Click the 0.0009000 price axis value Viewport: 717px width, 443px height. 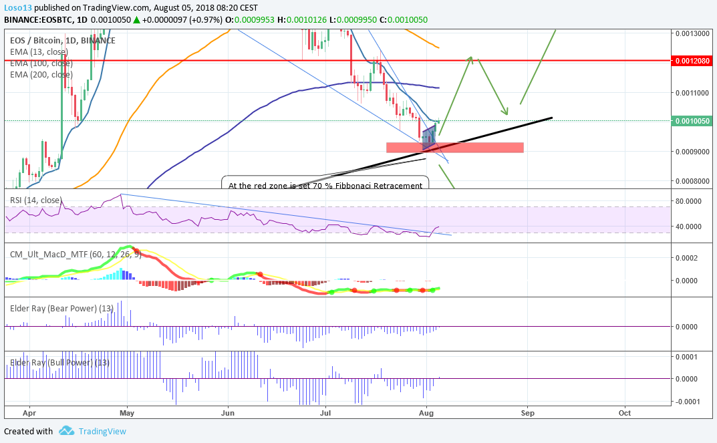[x=693, y=152]
